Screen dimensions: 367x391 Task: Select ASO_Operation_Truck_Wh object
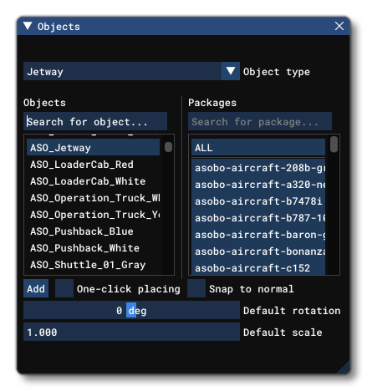tap(93, 198)
